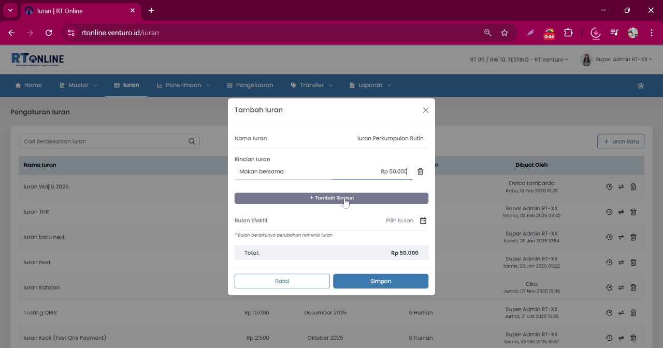Select the Iuran menu tab
The width and height of the screenshot is (663, 348).
126,85
